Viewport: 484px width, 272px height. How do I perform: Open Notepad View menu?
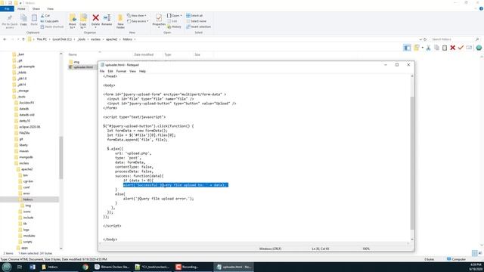[132, 71]
